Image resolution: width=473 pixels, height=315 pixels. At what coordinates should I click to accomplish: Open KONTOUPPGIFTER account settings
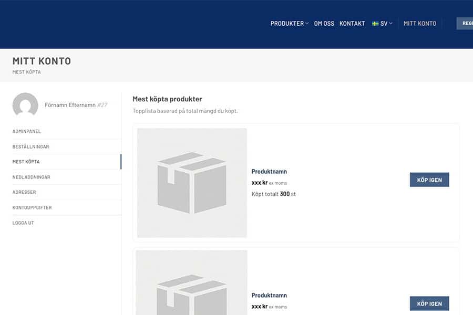pos(33,207)
